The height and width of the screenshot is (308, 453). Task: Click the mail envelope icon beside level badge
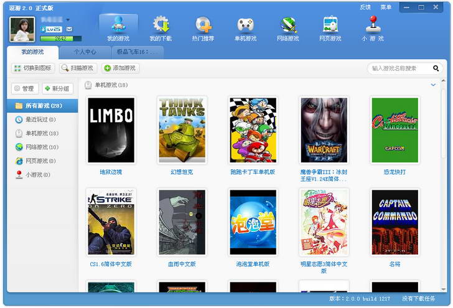tap(69, 29)
